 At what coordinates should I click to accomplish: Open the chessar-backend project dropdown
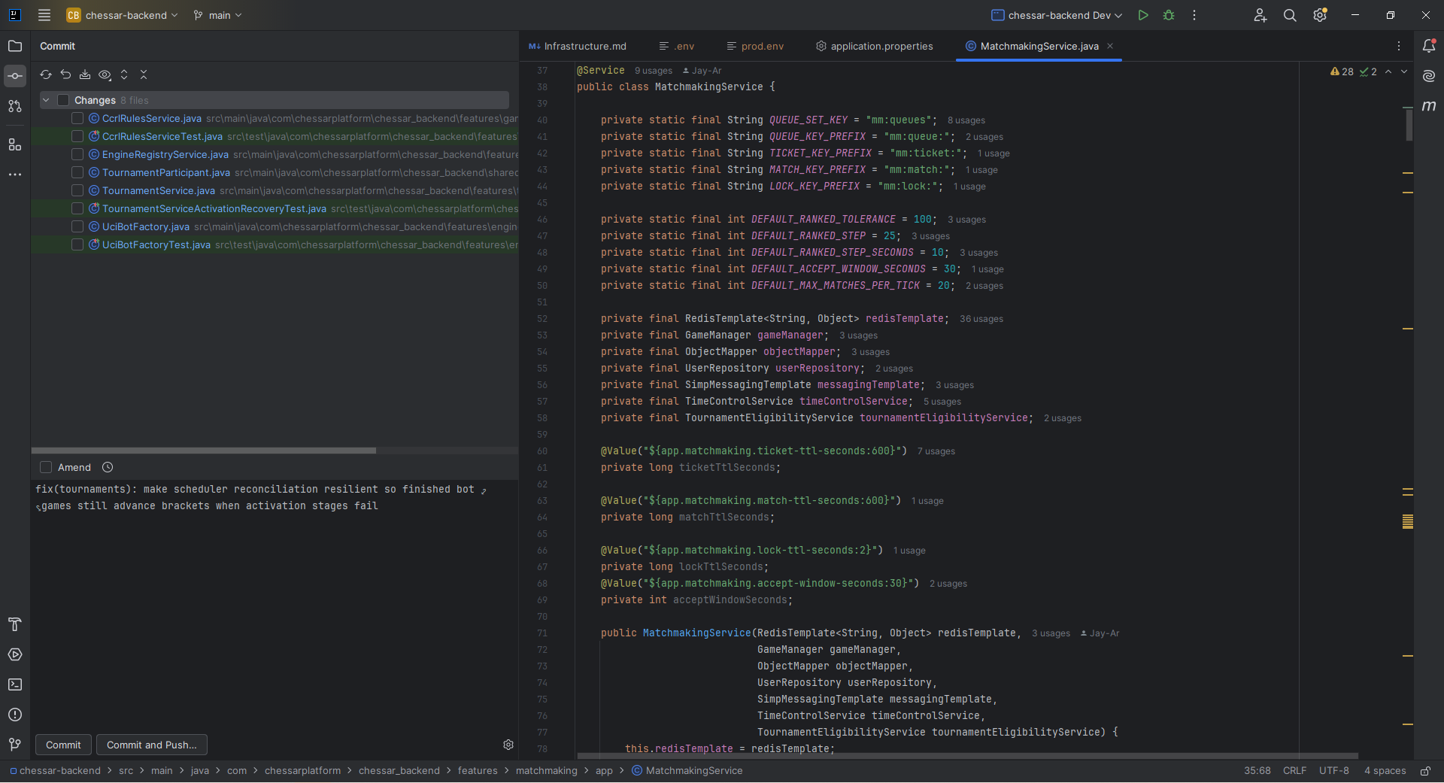[123, 15]
